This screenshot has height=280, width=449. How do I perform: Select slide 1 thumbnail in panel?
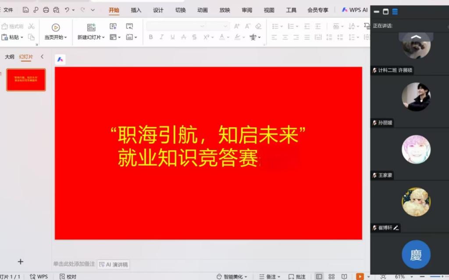click(x=26, y=80)
